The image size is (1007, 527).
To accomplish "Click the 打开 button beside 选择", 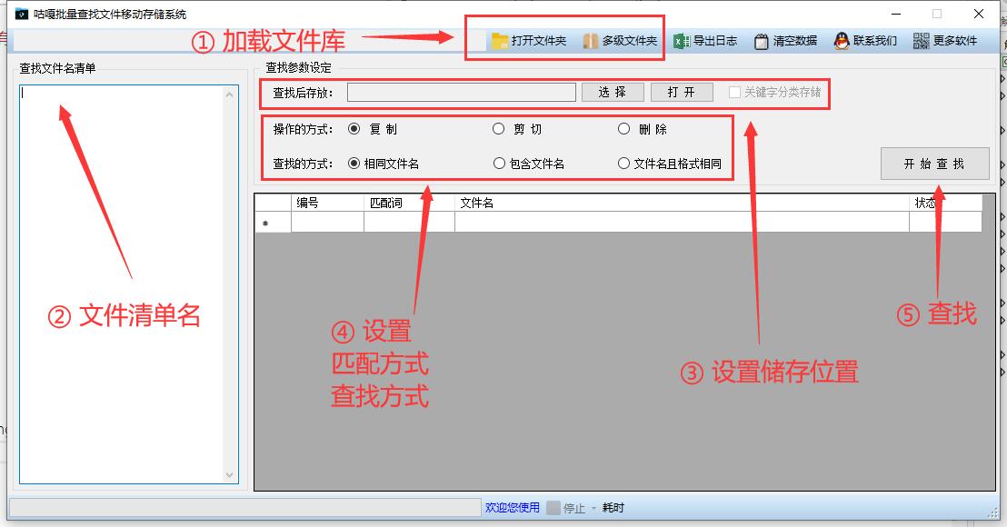I will point(682,93).
